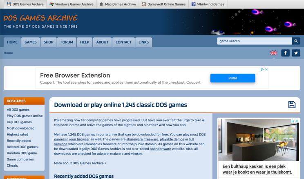Image resolution: width=304 pixels, height=179 pixels.
Task: Follow the playable demos link
Action: pyautogui.click(x=172, y=139)
